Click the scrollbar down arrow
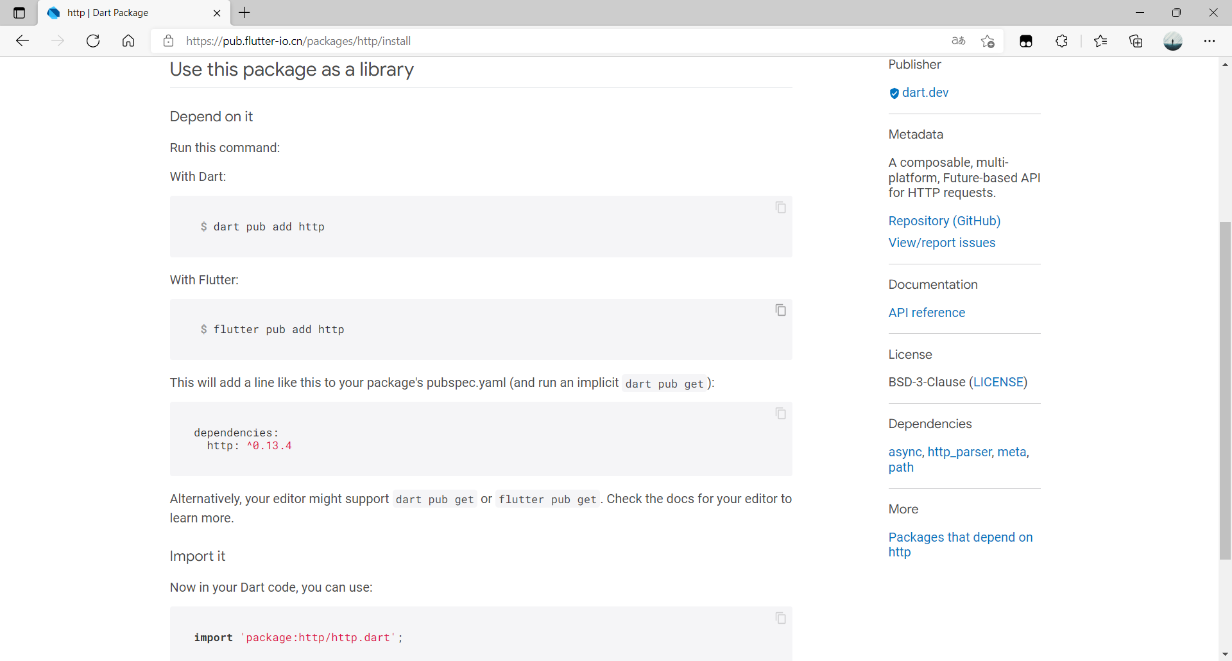 coord(1225,654)
